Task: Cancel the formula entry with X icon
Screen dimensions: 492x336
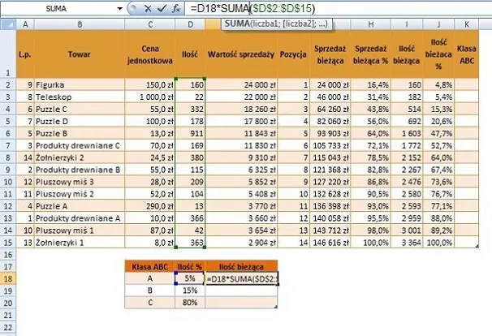Action: pyautogui.click(x=148, y=8)
